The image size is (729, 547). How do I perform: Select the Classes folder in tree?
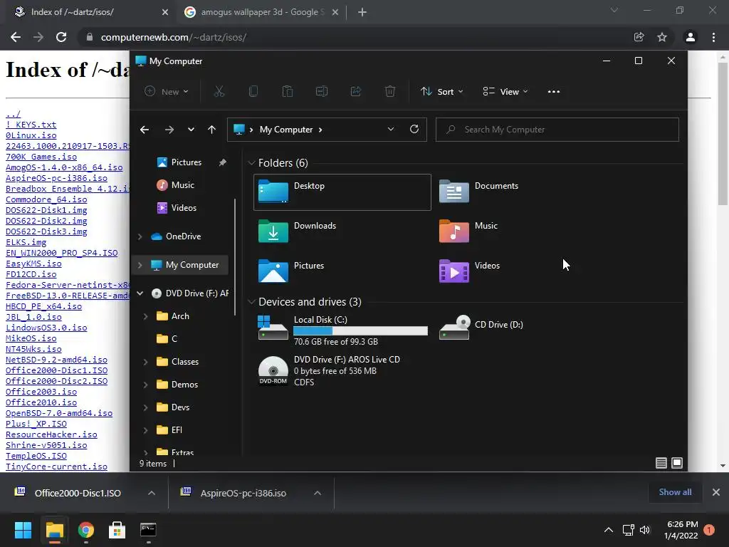(184, 362)
